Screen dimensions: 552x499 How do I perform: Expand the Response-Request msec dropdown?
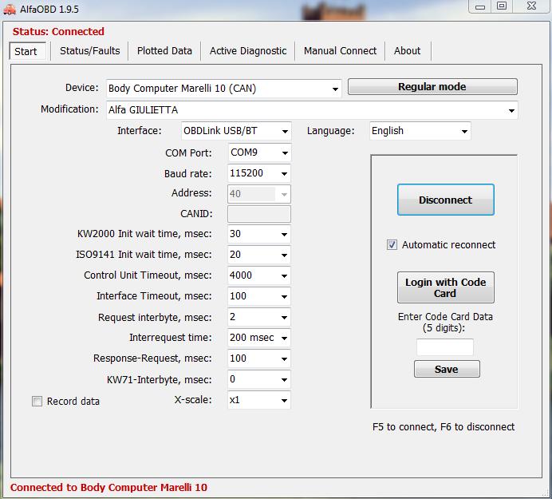pyautogui.click(x=259, y=358)
